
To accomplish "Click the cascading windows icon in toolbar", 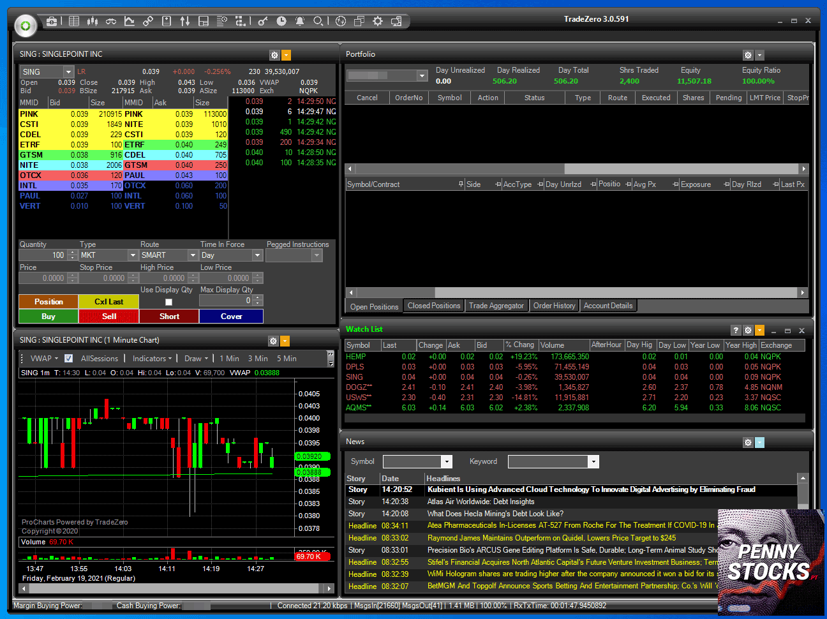I will [359, 21].
